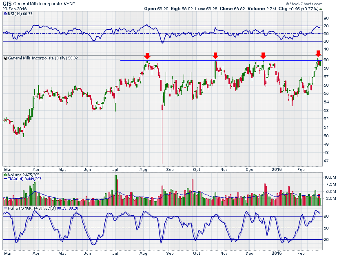Click the RSI(14) 66.77 label
This screenshot has height=256, width=337.
[20, 14]
